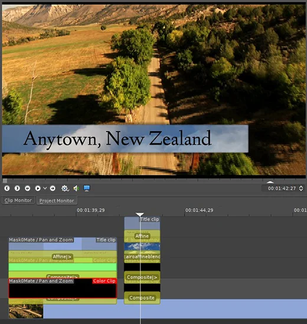The width and height of the screenshot is (307, 324).
Task: Click the monitor ruler position marker
Action: (270, 182)
